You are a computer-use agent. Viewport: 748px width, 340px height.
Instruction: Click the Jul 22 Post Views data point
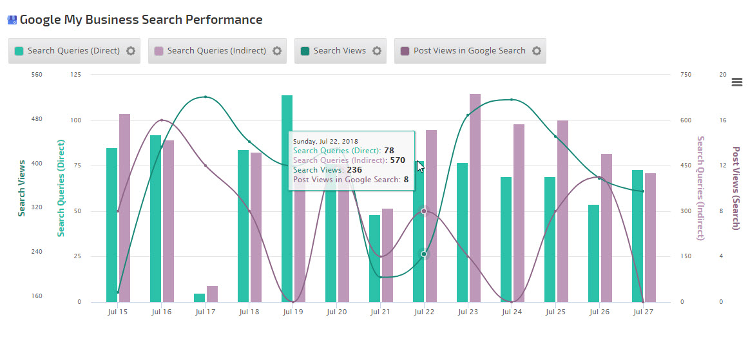click(x=424, y=211)
